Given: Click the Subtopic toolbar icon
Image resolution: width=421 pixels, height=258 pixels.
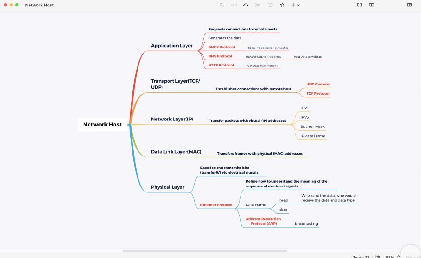Looking at the screenshot, I should click(234, 5).
